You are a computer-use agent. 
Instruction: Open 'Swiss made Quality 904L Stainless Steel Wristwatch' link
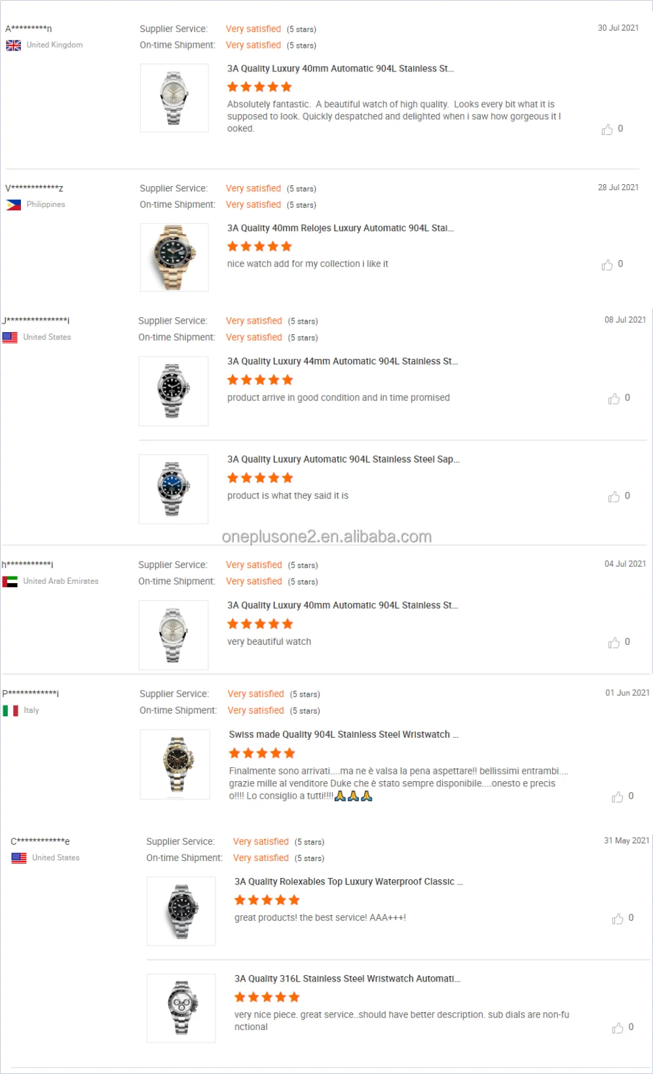[x=344, y=735]
